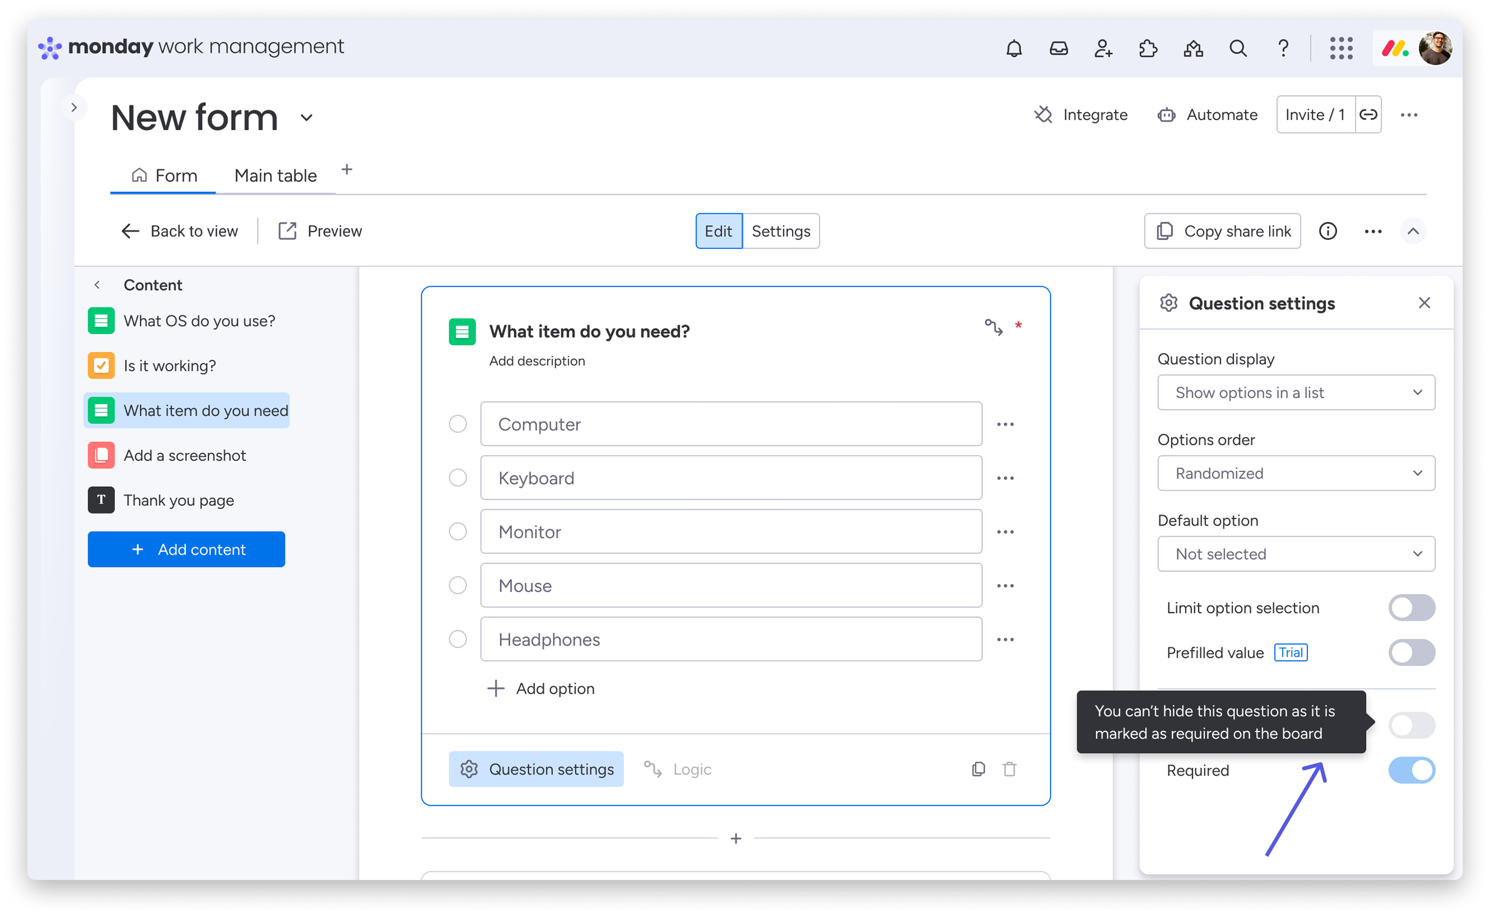Delete the question with trash icon
The width and height of the screenshot is (1490, 910).
(x=1009, y=769)
